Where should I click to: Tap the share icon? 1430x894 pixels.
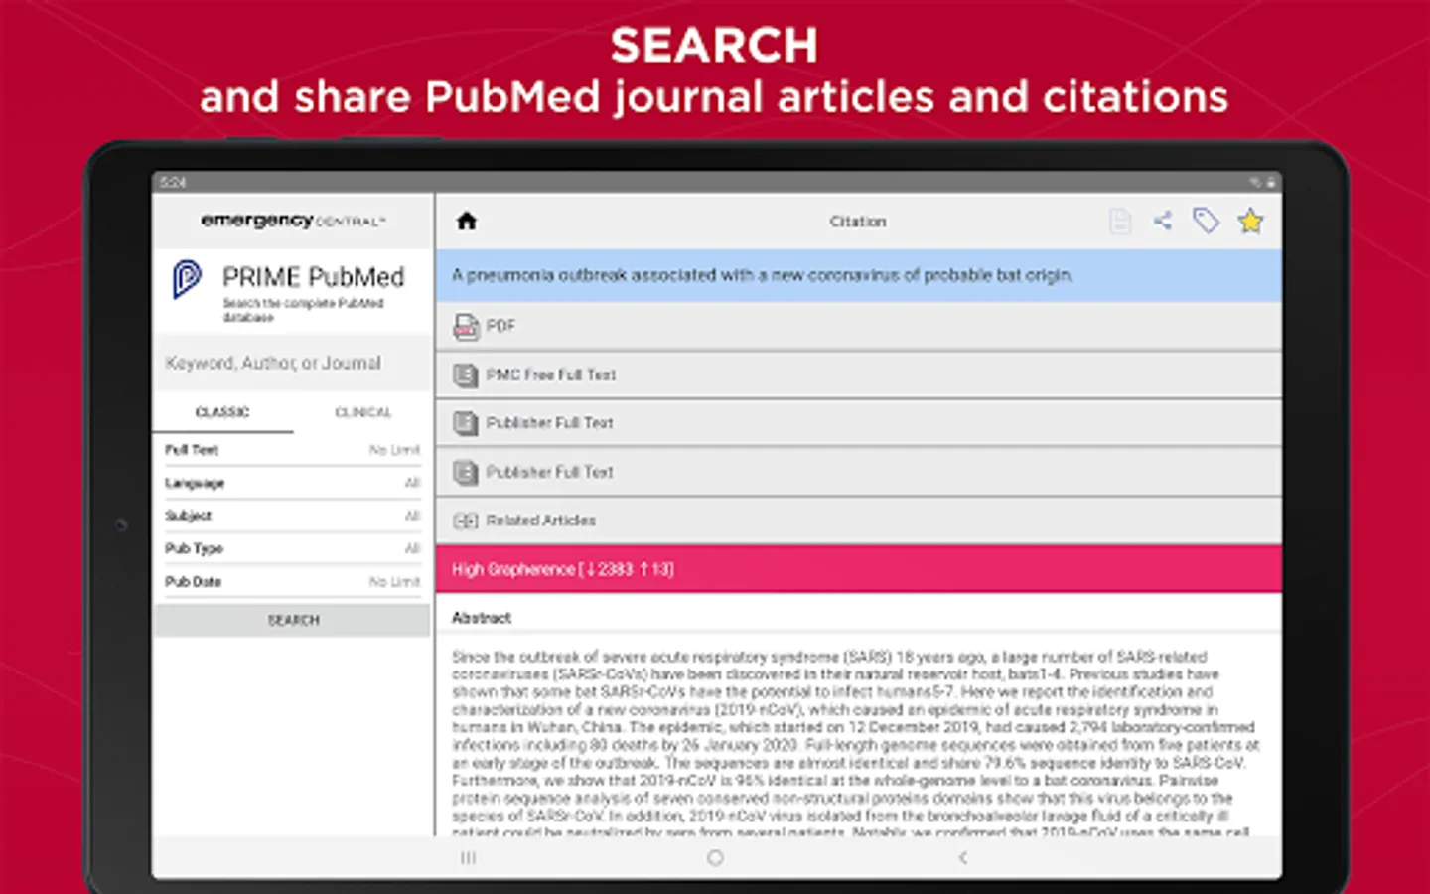pyautogui.click(x=1163, y=222)
